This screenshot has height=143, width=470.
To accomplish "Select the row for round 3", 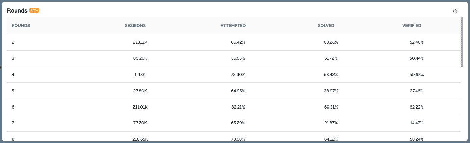I will [234, 58].
